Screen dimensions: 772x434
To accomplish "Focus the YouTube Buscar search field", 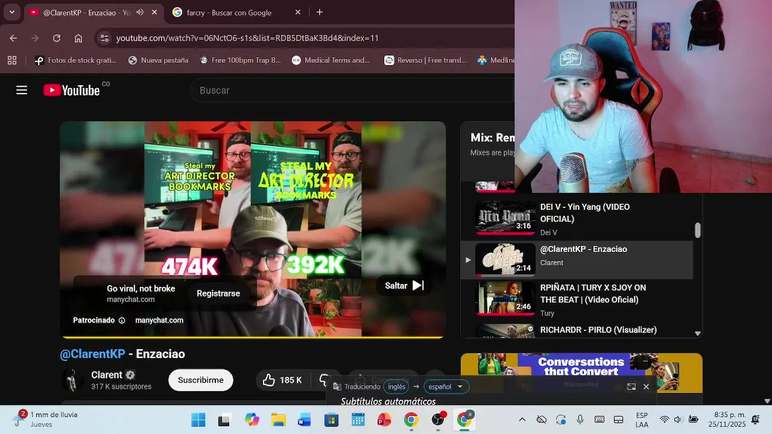I will 352,90.
